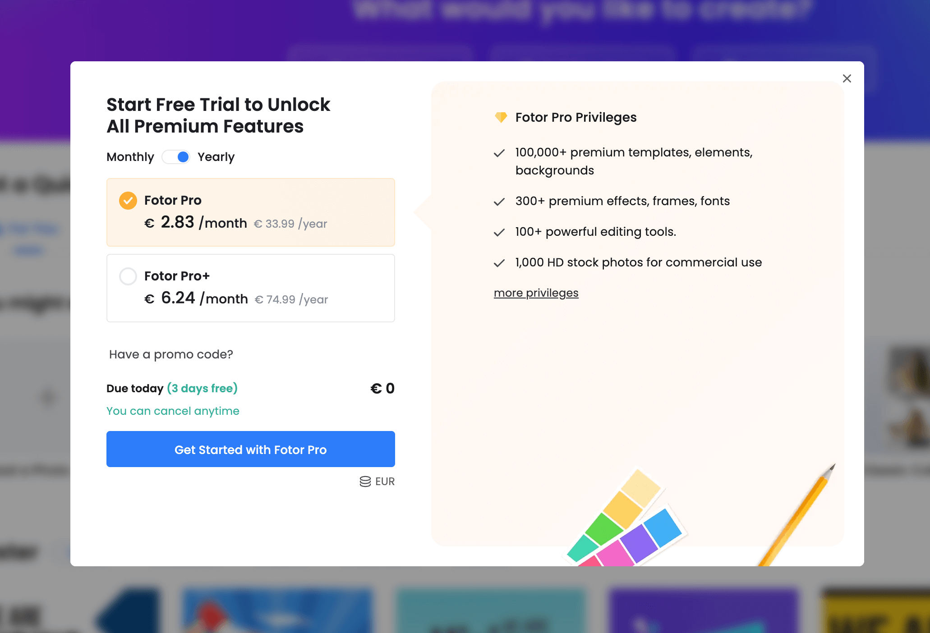Click Get Started with Fotor Pro button
The image size is (930, 633).
click(250, 449)
